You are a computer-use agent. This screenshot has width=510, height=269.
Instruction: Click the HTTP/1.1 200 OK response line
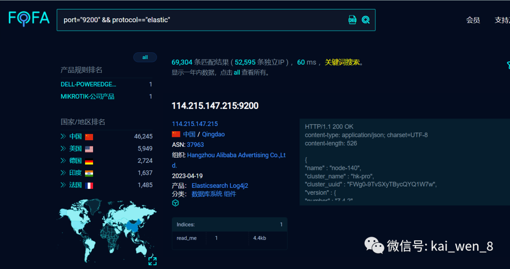[x=329, y=126]
